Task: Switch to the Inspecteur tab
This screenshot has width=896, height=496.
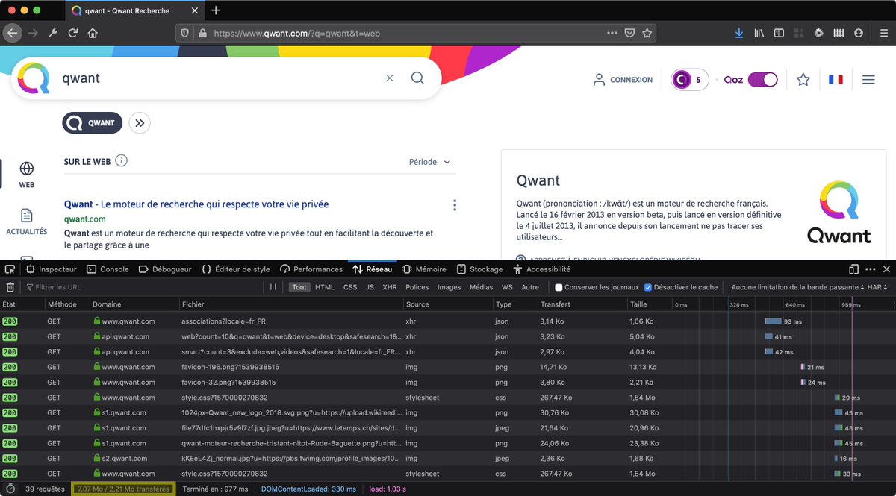Action: [52, 269]
